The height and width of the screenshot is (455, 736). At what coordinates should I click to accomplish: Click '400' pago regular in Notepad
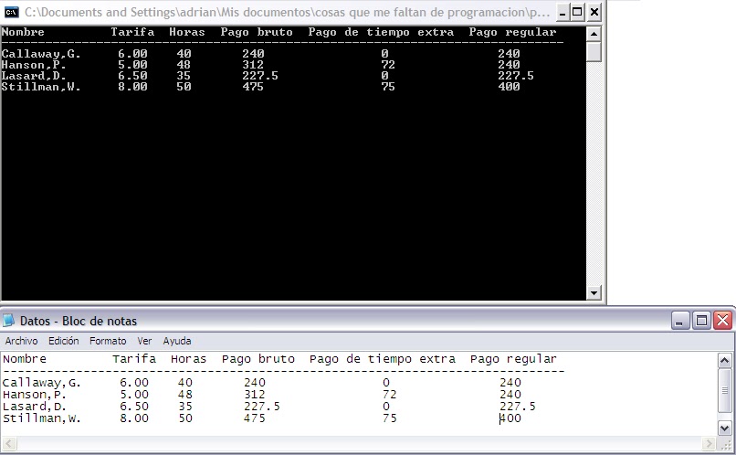(x=510, y=418)
